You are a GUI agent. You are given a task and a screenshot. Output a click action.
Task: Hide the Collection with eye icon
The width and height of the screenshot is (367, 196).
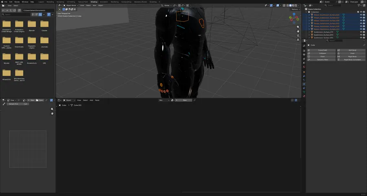pos(361,12)
